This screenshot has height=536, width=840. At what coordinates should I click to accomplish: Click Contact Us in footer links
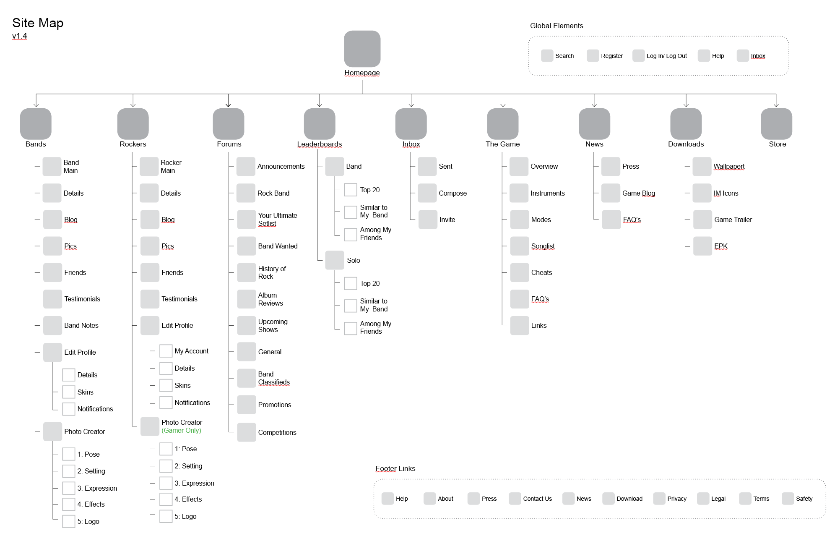(x=537, y=499)
